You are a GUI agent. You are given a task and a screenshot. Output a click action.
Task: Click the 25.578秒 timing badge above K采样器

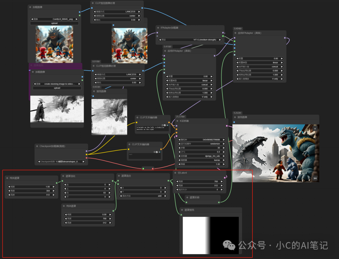180,117
